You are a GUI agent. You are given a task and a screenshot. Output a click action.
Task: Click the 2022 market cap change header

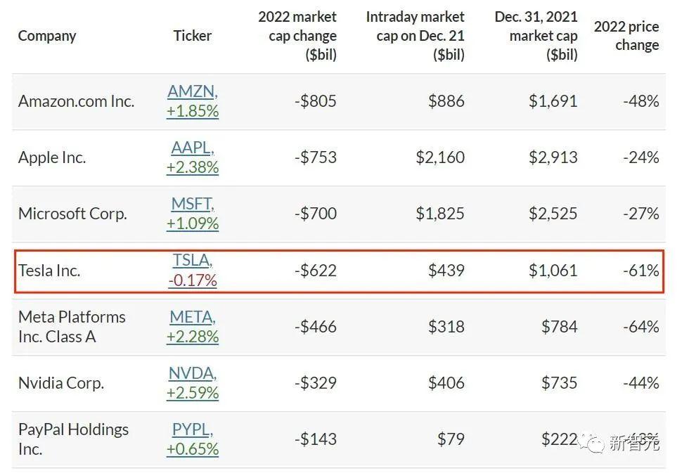pos(297,36)
